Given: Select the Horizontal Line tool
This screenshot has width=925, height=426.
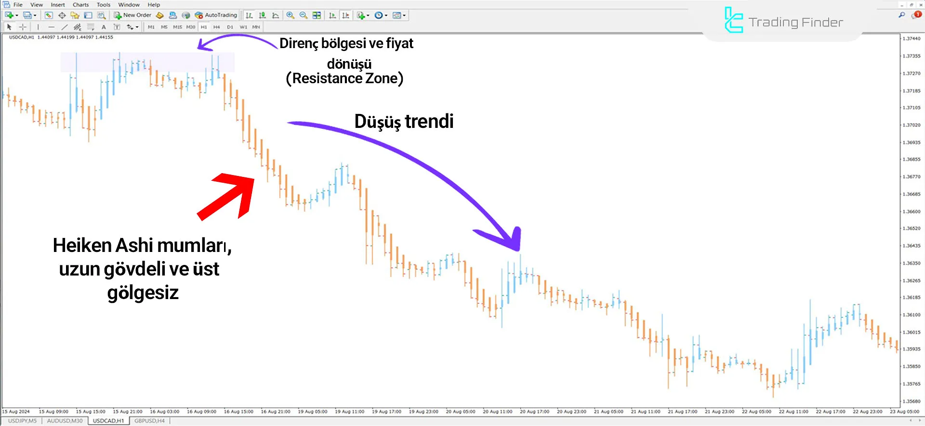Looking at the screenshot, I should coord(51,27).
